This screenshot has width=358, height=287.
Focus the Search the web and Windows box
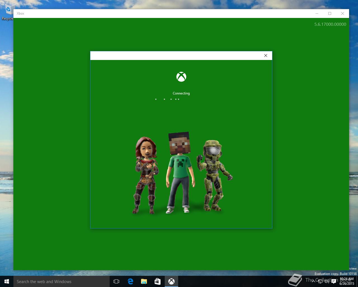(61, 281)
